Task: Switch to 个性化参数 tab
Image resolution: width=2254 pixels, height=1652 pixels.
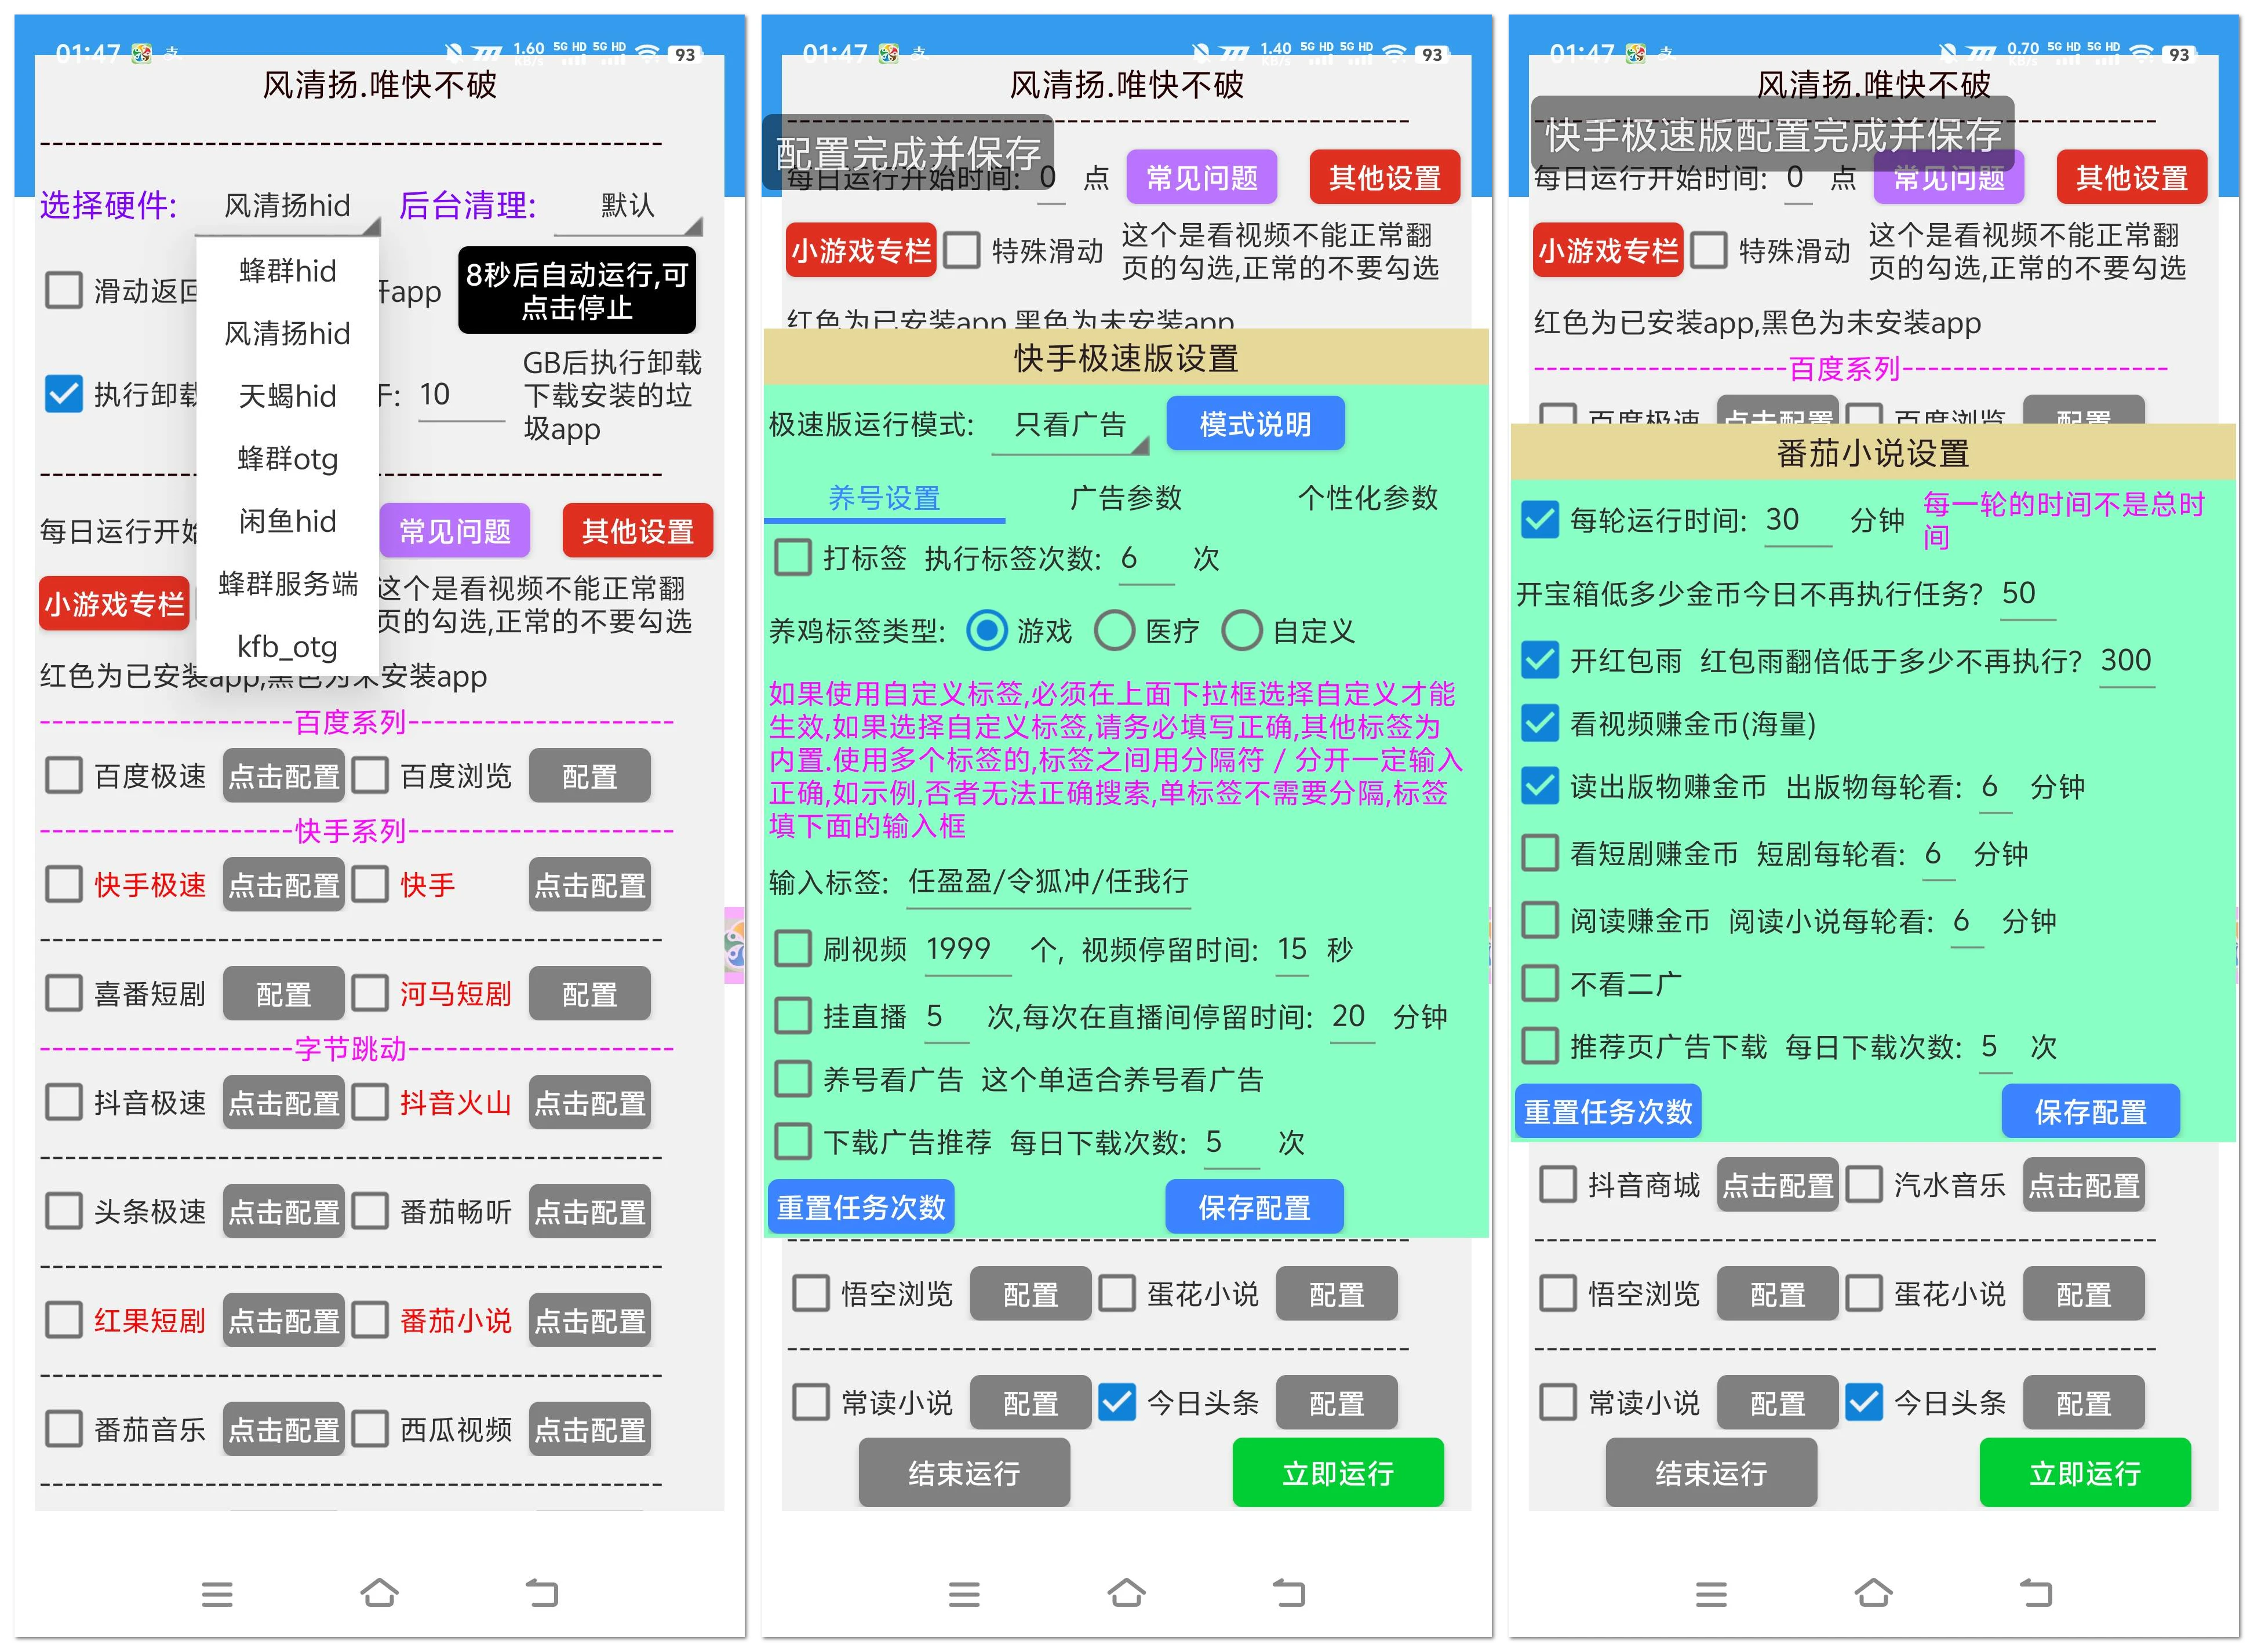Action: point(1367,497)
